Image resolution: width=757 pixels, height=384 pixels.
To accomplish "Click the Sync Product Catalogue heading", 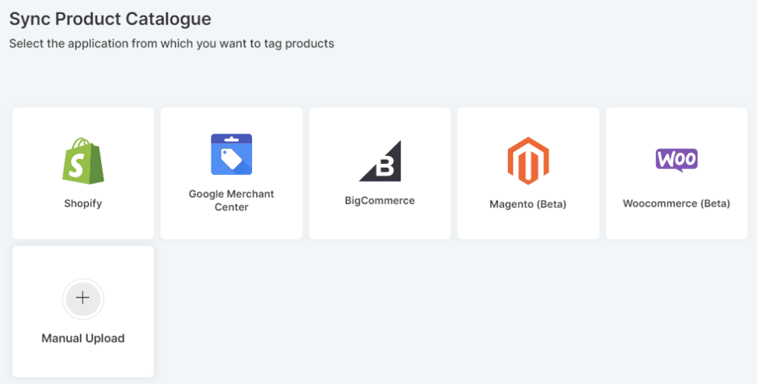I will 110,19.
